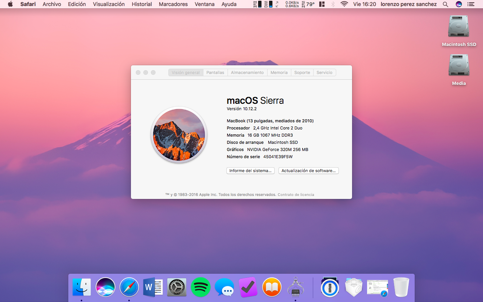The height and width of the screenshot is (302, 483).
Task: Click the Versión 10.12.2 text
Action: [x=241, y=109]
